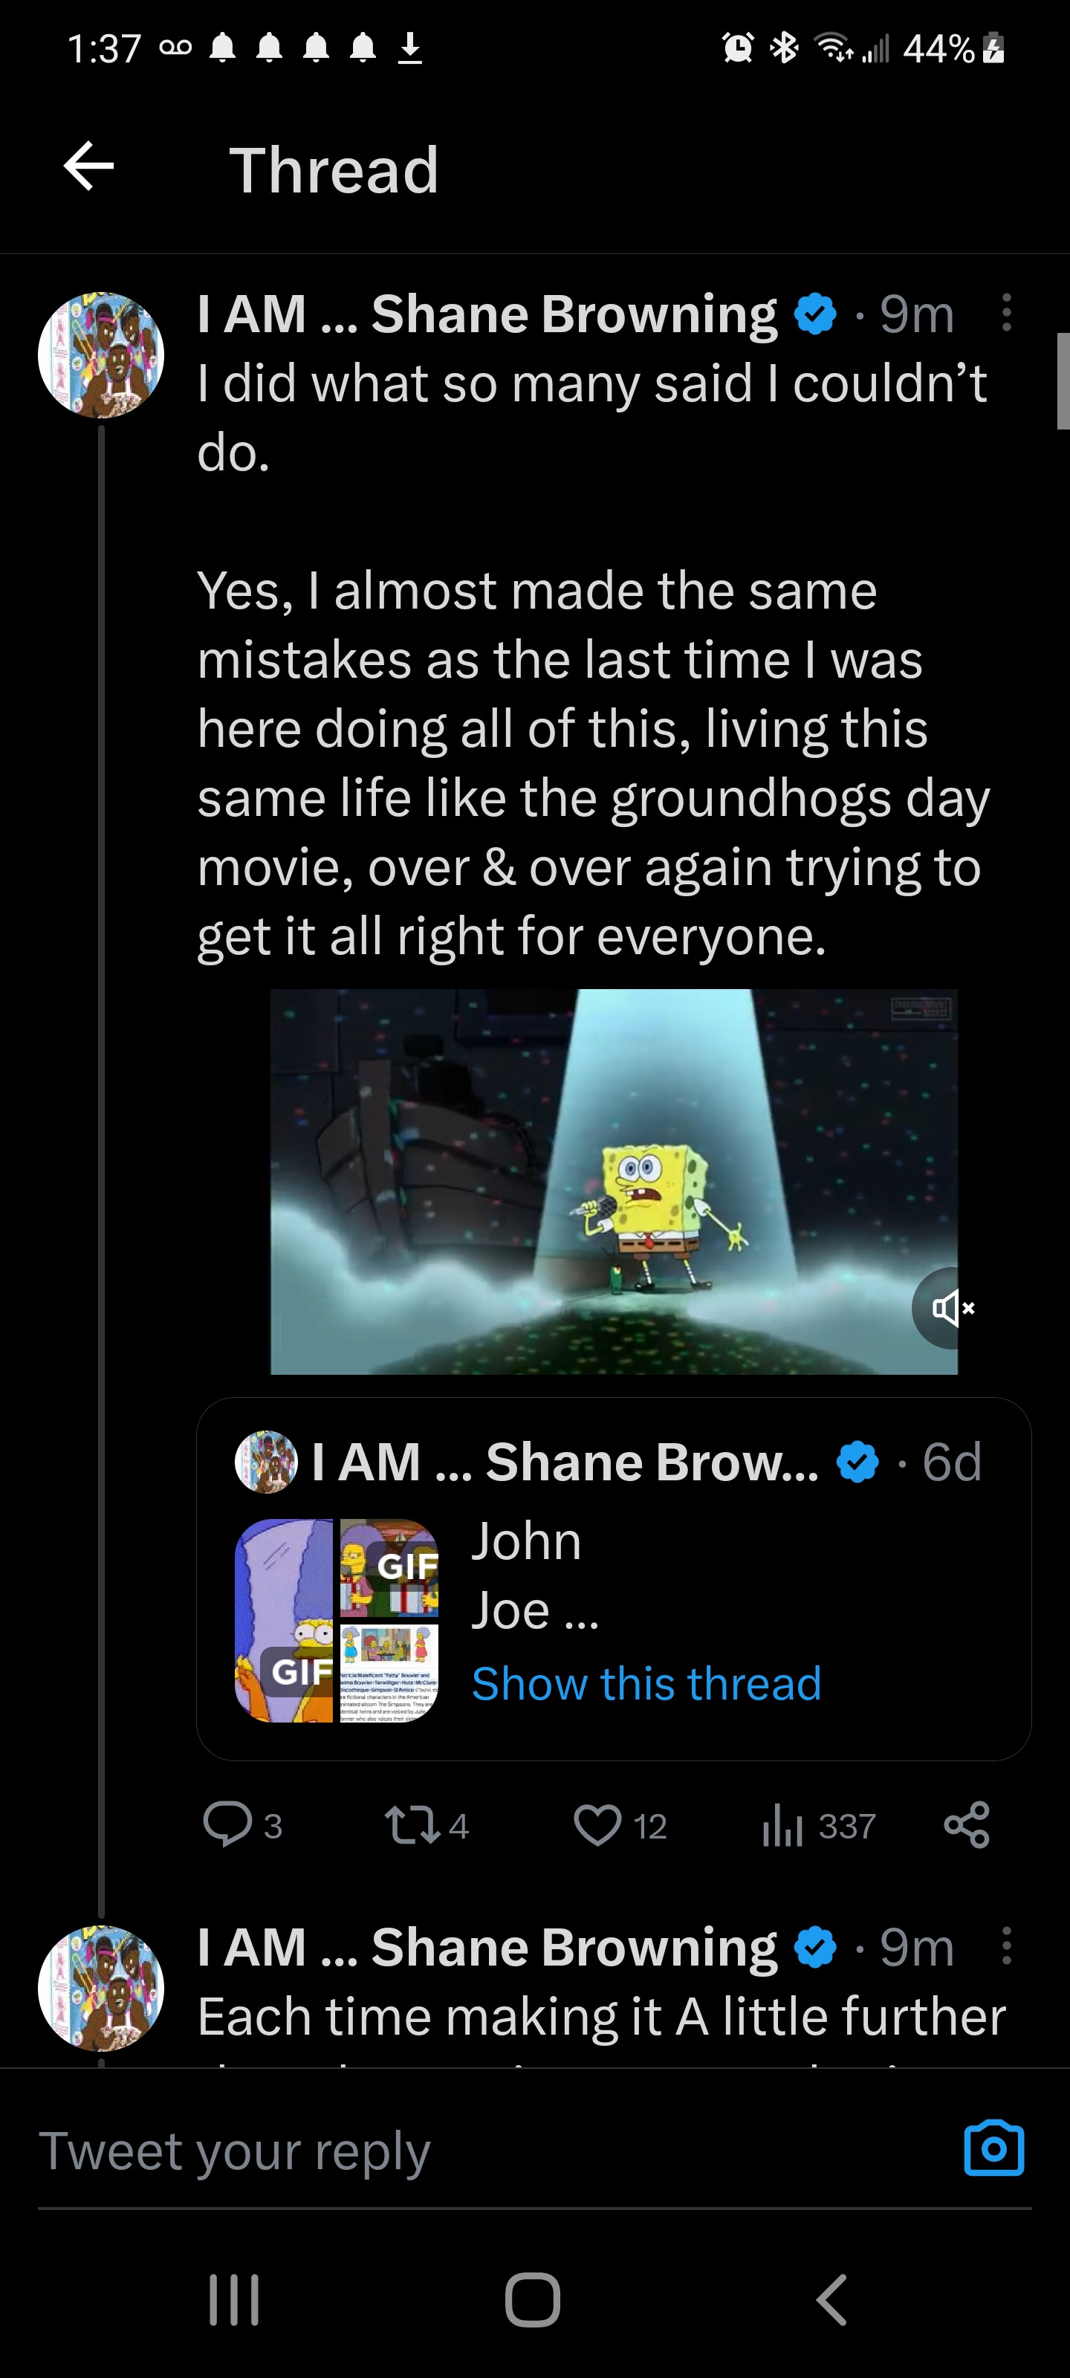This screenshot has height=2378, width=1070.
Task: Open author name on first tweet
Action: click(487, 314)
